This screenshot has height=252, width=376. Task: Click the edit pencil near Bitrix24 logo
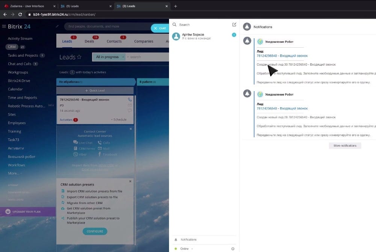57,26
